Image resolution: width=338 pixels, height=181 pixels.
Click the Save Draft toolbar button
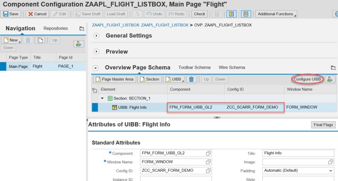coord(88,14)
